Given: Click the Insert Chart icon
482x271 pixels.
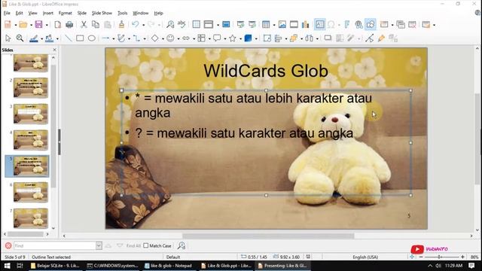Looking at the screenshot, I should click(305, 24).
